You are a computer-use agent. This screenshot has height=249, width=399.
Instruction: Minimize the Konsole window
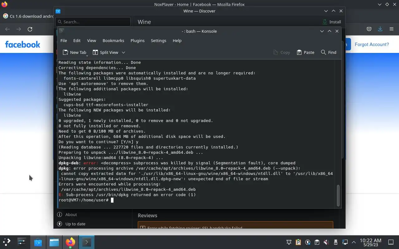click(x=322, y=31)
